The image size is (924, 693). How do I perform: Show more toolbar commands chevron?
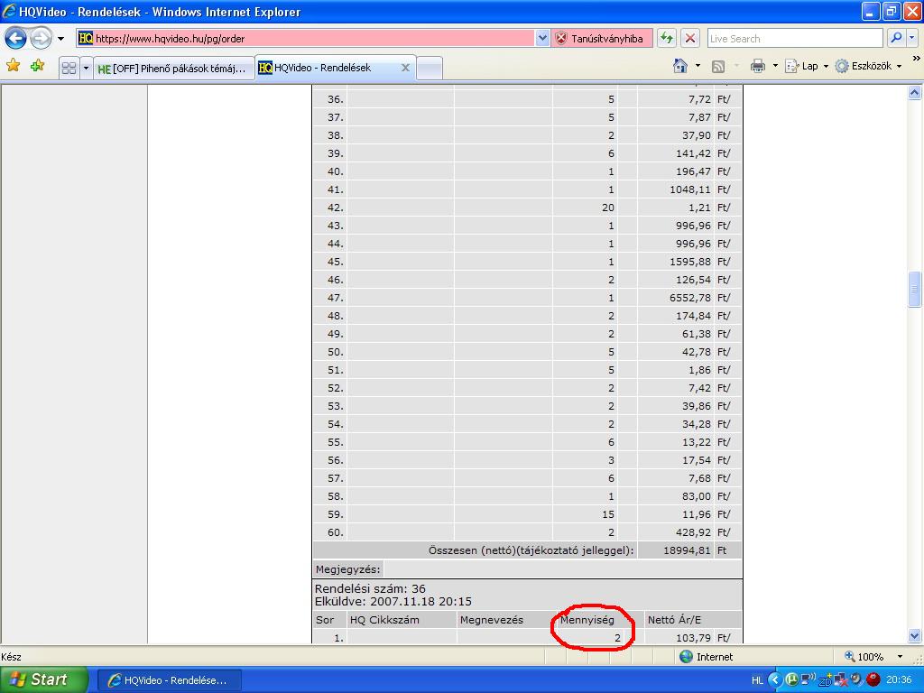coord(917,59)
